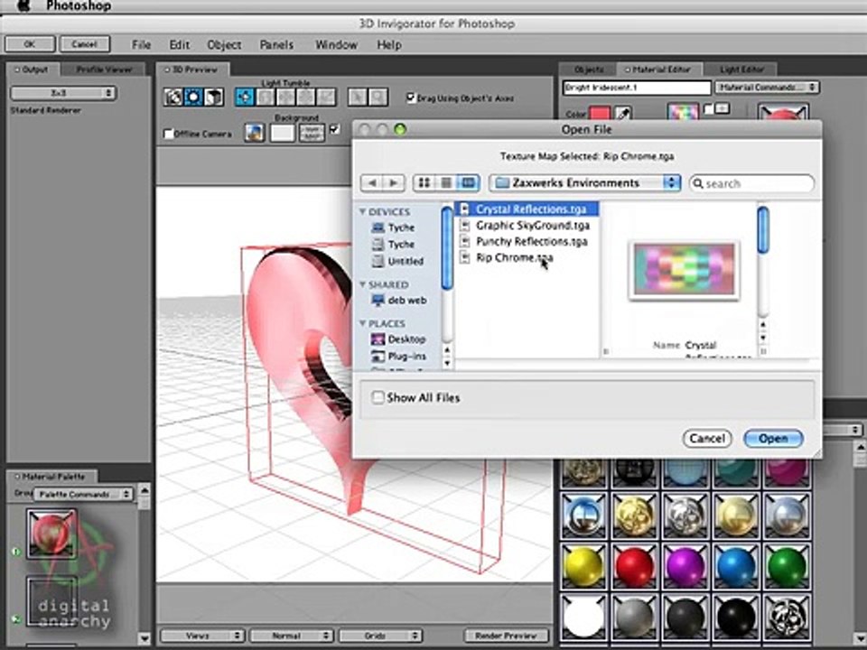
Task: Enable Offline Camera checkbox
Action: (x=168, y=134)
